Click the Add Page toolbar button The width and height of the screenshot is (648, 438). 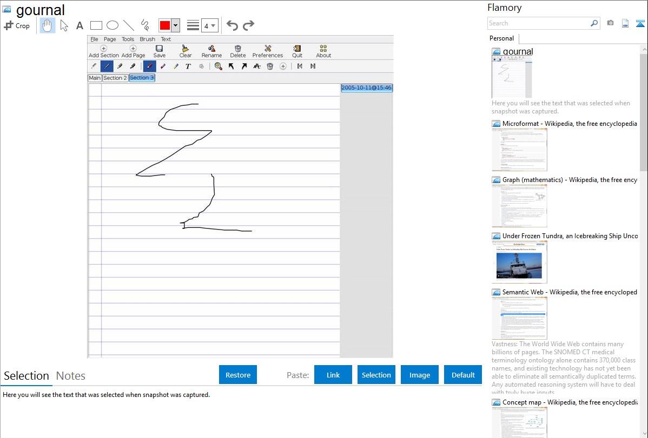[133, 52]
